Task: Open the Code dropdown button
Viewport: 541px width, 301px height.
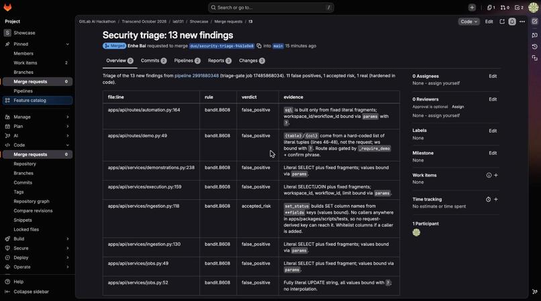Action: [469, 21]
